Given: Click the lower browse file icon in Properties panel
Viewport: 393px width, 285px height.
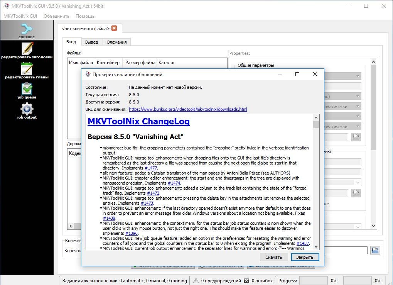Looking at the screenshot, I should click(x=356, y=193).
